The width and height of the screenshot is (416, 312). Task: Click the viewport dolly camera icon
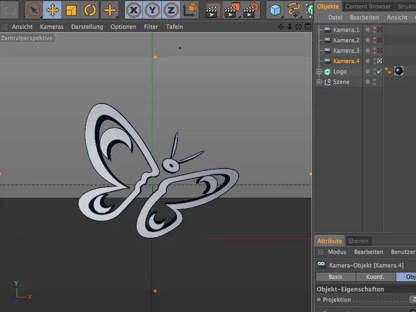[290, 27]
